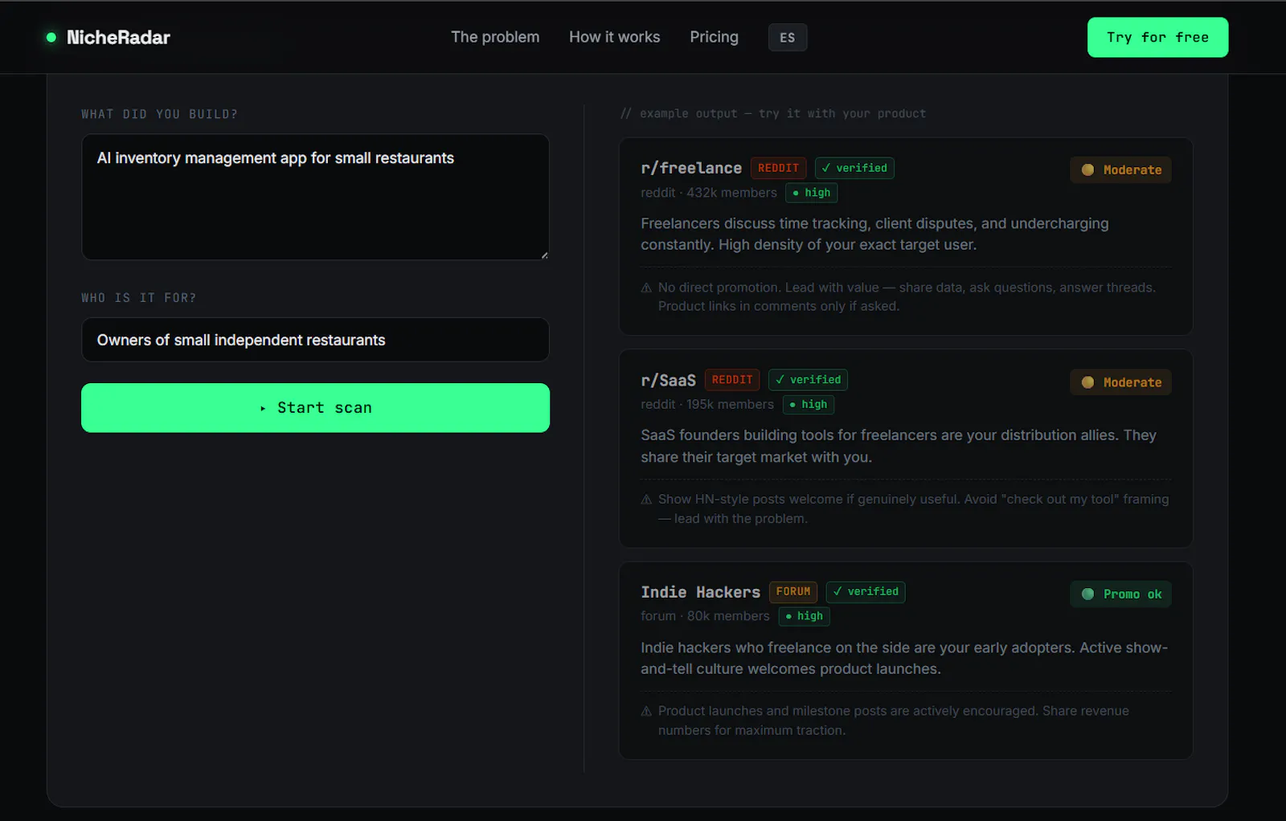Click the 'WHO IS IT FOR?' label
1286x821 pixels.
click(138, 298)
